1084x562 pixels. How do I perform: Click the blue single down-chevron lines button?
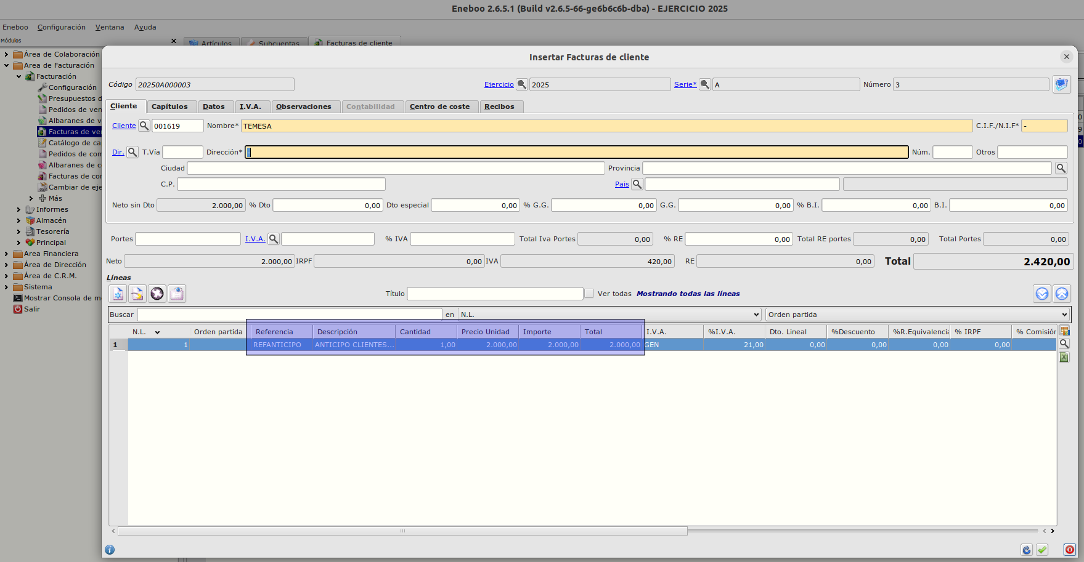1042,294
